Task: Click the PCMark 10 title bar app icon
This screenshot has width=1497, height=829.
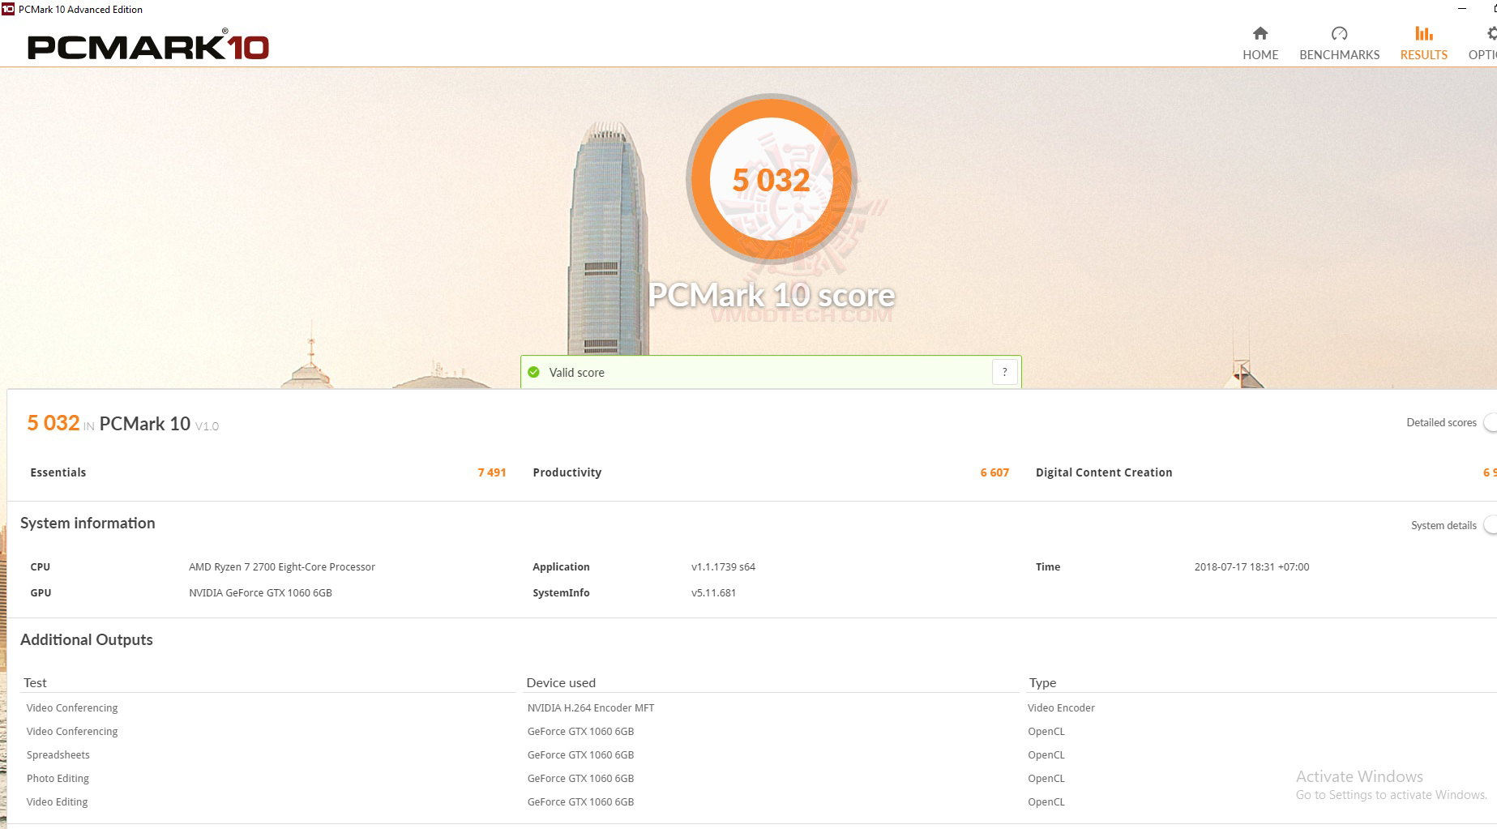Action: [x=8, y=9]
